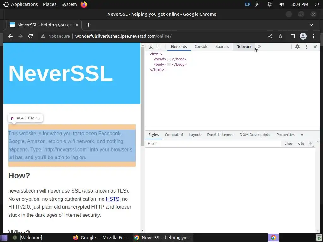The image size is (323, 242).
Task: Show more style pane tabs chevron
Action: [302, 135]
